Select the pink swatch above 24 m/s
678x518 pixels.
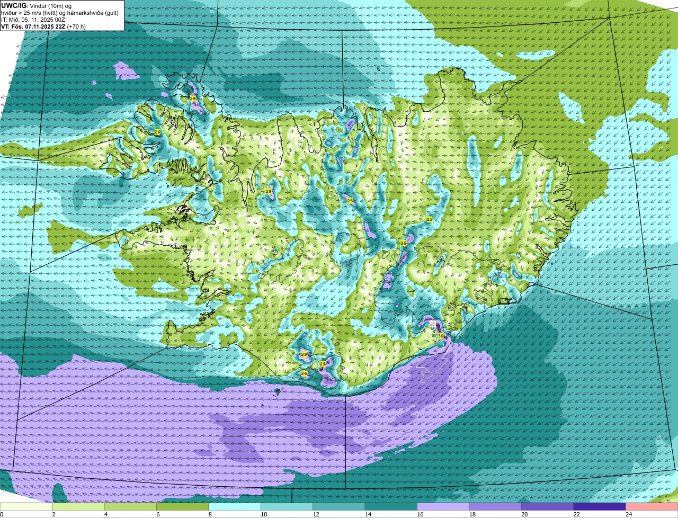point(652,506)
